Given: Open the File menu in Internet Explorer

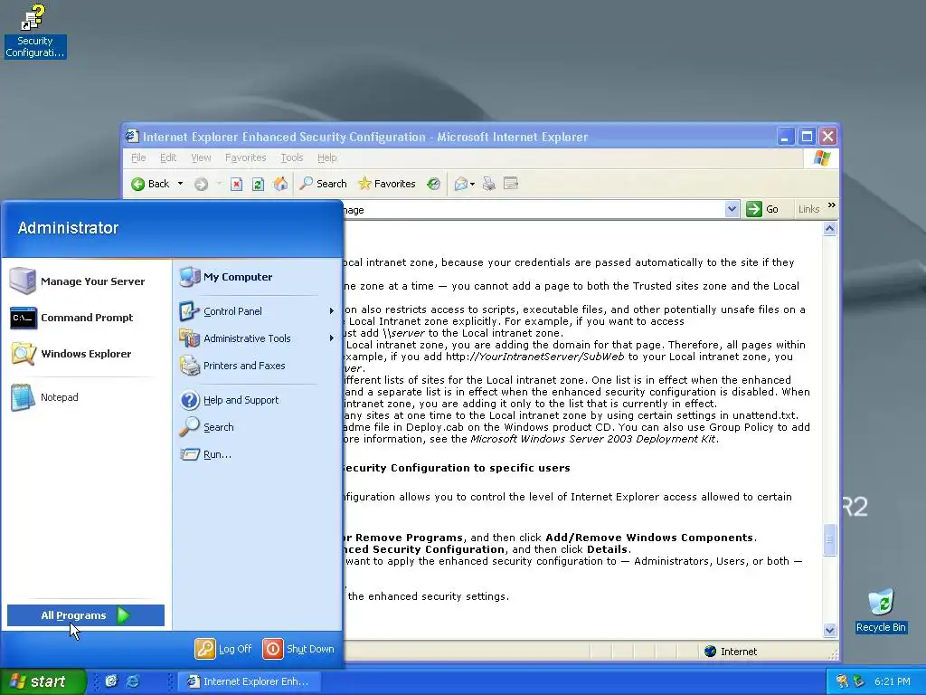Looking at the screenshot, I should (138, 157).
